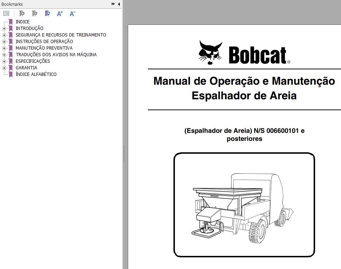Viewport: 341px width, 269px height.
Task: Open the bookmarks options menu icon
Action: [x=6, y=14]
